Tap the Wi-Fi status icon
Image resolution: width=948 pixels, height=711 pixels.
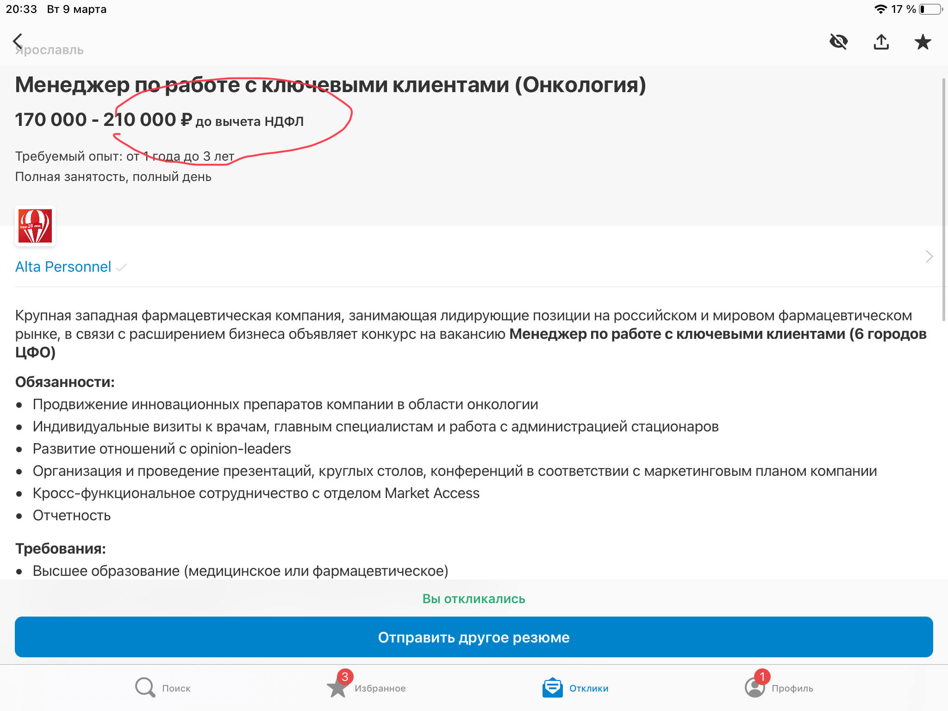[x=880, y=9]
